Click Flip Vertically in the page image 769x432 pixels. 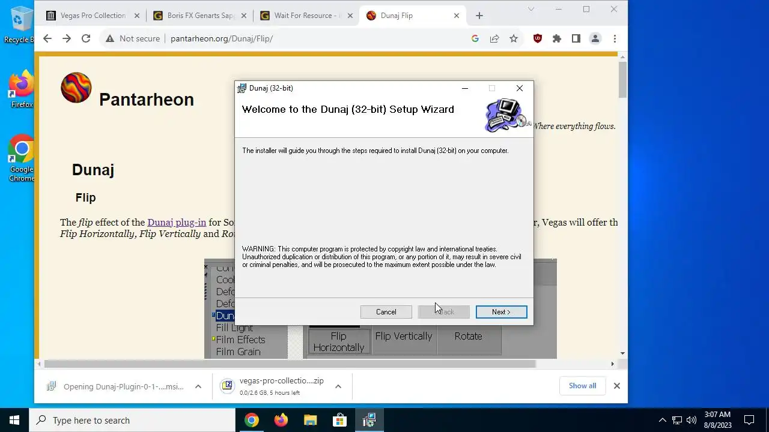click(404, 336)
